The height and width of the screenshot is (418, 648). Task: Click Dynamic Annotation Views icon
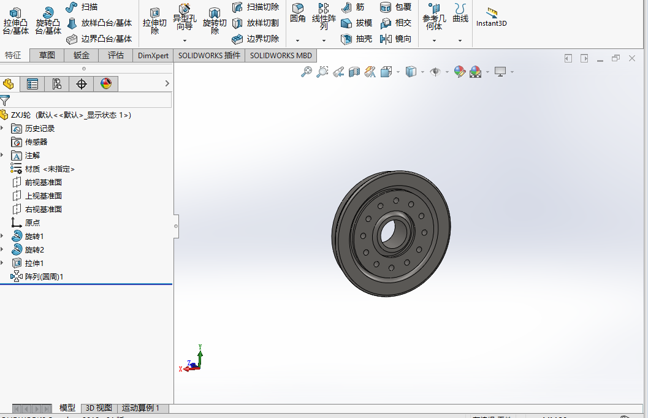pos(370,72)
